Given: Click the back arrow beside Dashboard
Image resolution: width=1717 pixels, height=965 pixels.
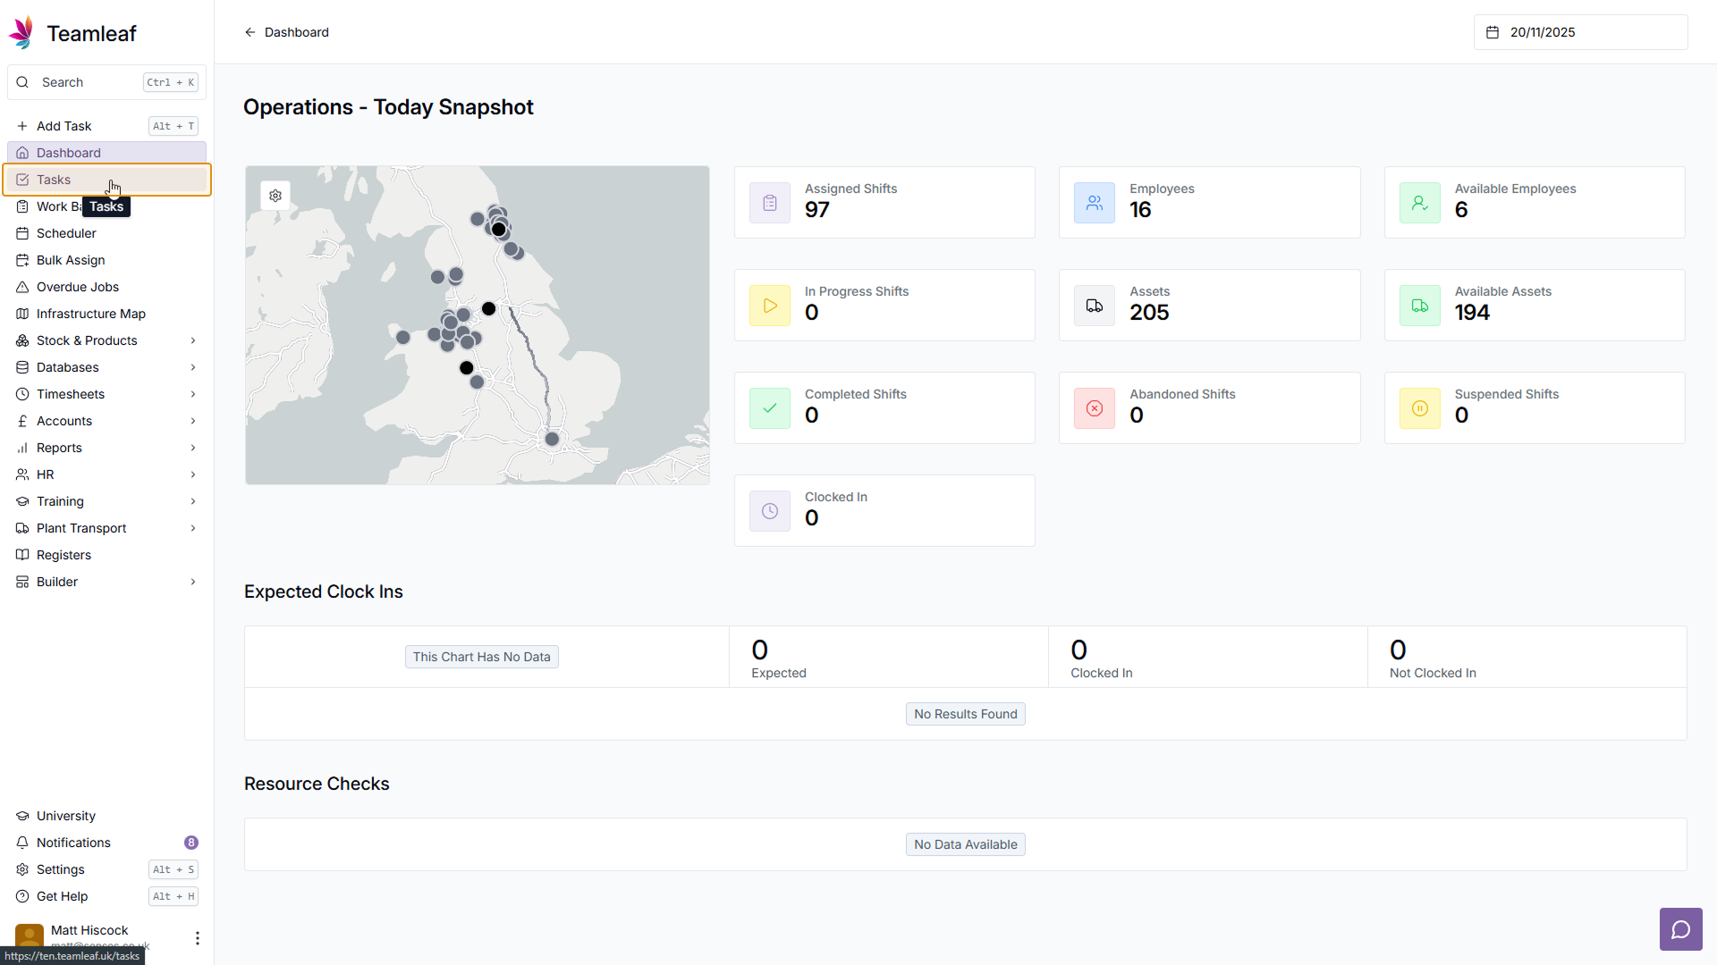Looking at the screenshot, I should click(x=250, y=32).
